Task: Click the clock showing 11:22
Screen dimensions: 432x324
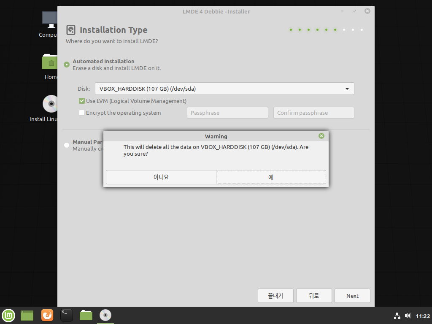Action: (423, 316)
